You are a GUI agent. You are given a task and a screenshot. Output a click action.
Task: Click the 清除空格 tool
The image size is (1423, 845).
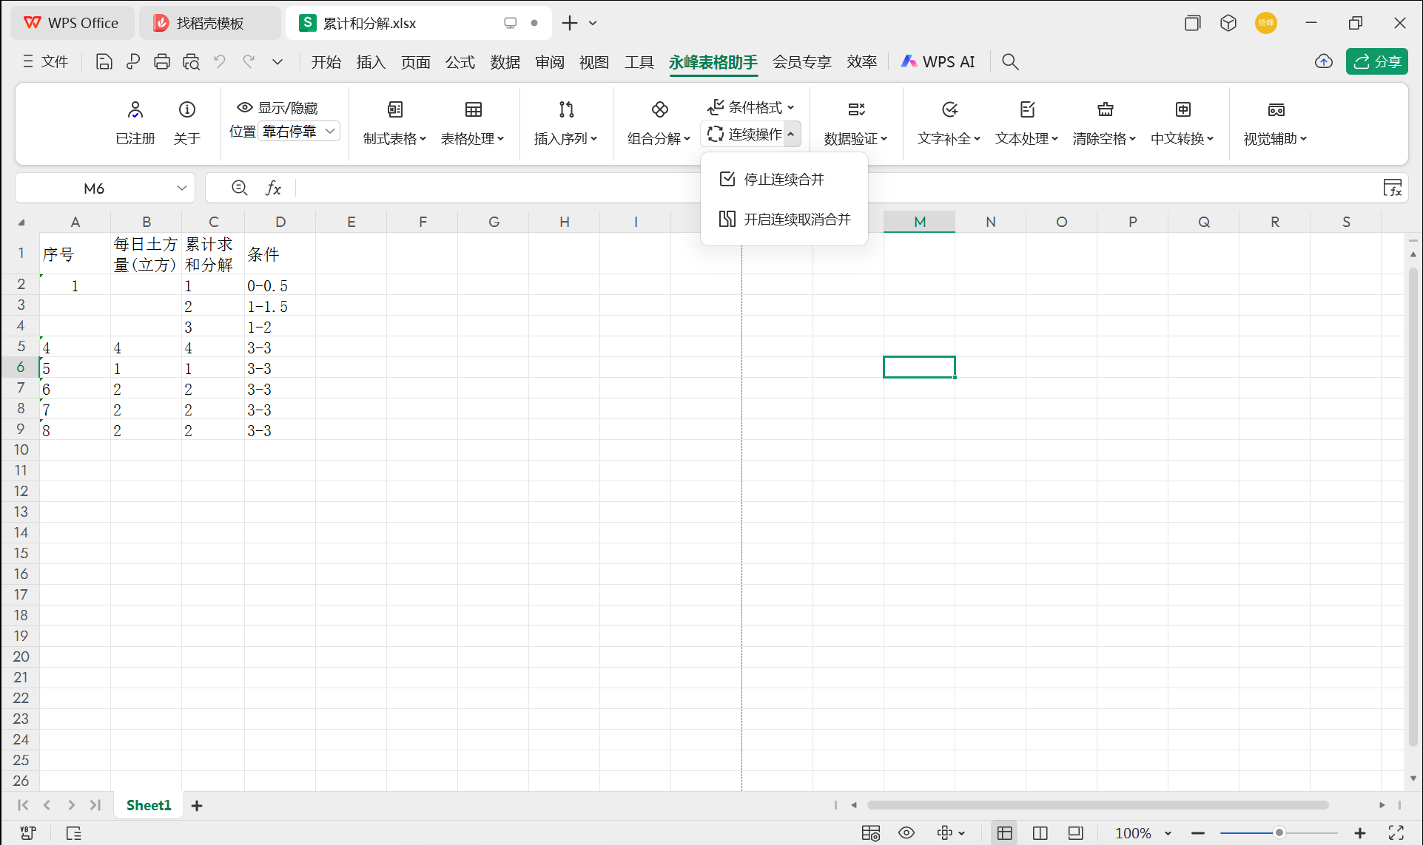coord(1104,123)
